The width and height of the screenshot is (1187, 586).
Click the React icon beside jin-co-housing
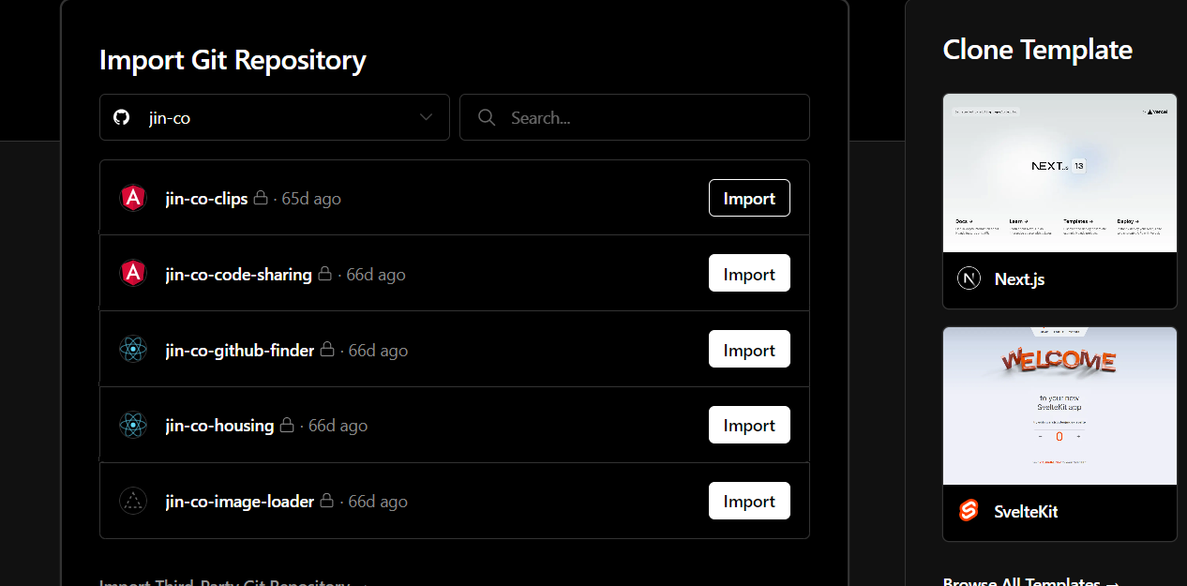(x=133, y=425)
